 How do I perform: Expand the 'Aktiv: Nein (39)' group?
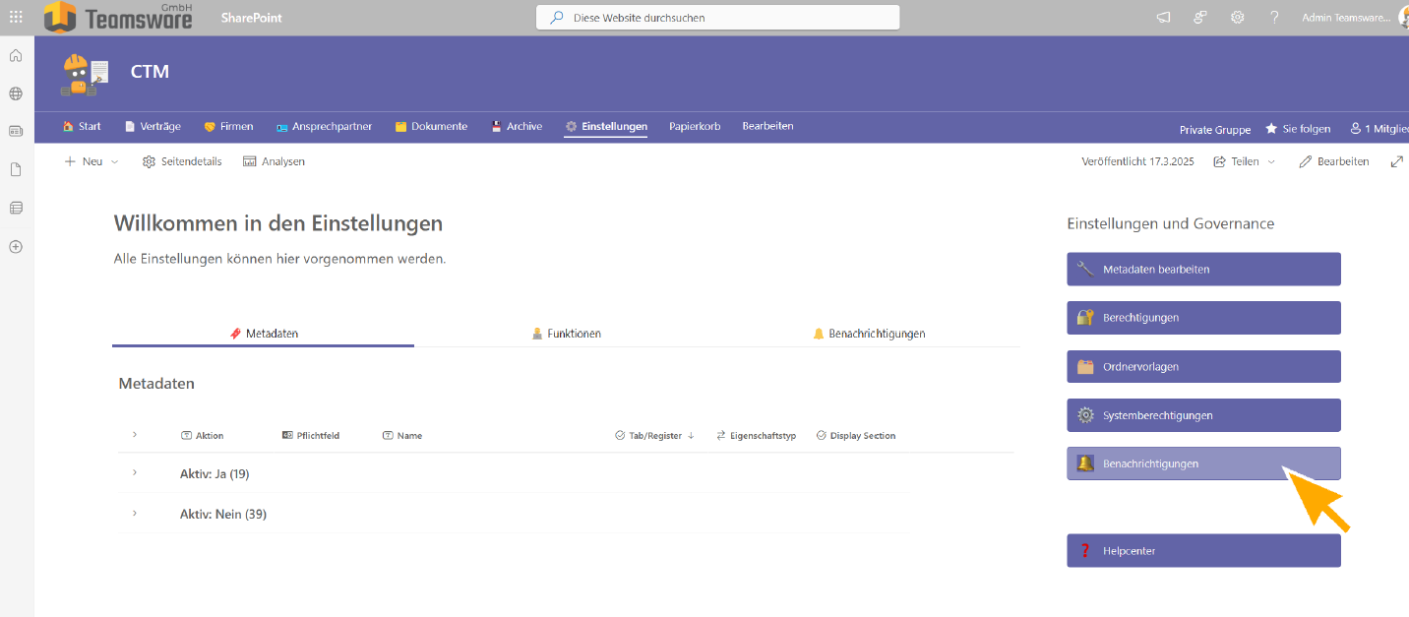[x=135, y=514]
